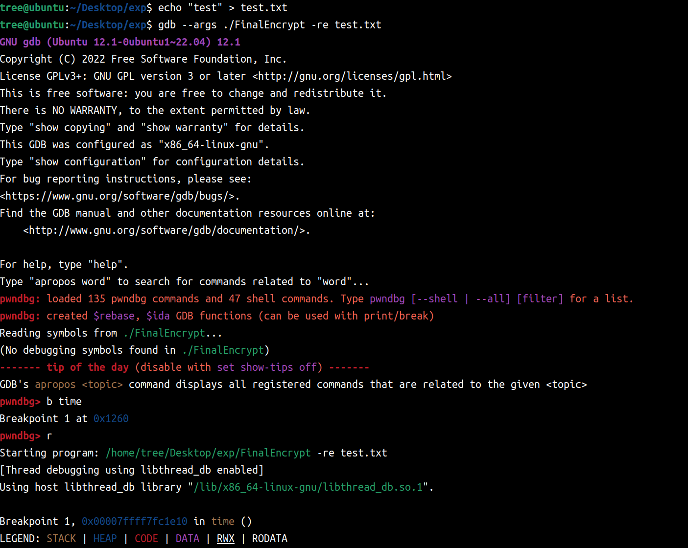Click DATA in the legend line
Viewport: 688px width, 548px height.
coord(188,539)
